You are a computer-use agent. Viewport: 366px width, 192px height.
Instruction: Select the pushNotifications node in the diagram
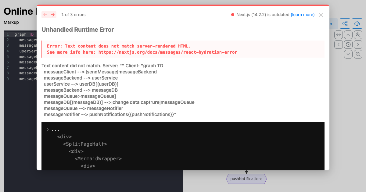coord(246,179)
